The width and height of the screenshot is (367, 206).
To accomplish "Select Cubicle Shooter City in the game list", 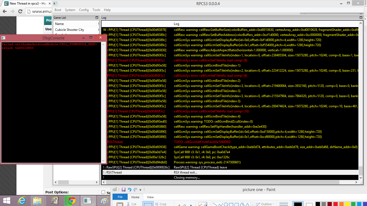I will (x=70, y=30).
